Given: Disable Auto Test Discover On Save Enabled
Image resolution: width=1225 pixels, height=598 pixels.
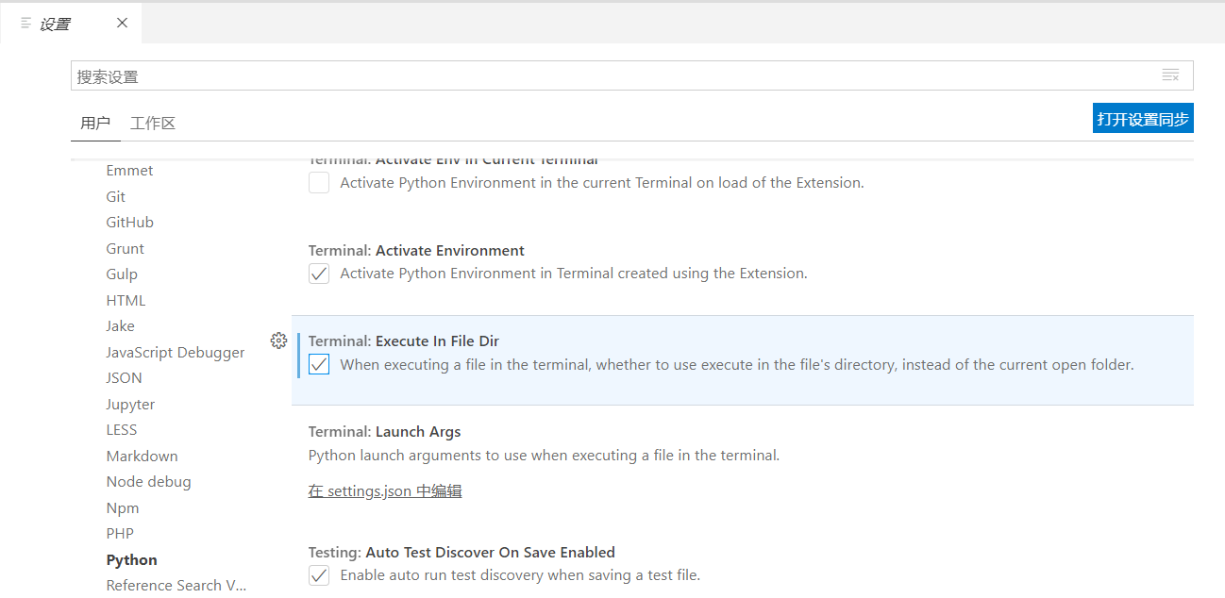Looking at the screenshot, I should (x=318, y=575).
